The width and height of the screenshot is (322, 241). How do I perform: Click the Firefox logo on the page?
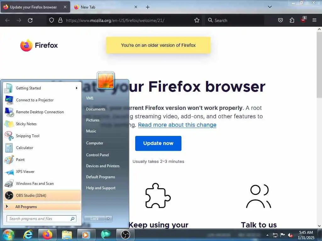(x=39, y=45)
